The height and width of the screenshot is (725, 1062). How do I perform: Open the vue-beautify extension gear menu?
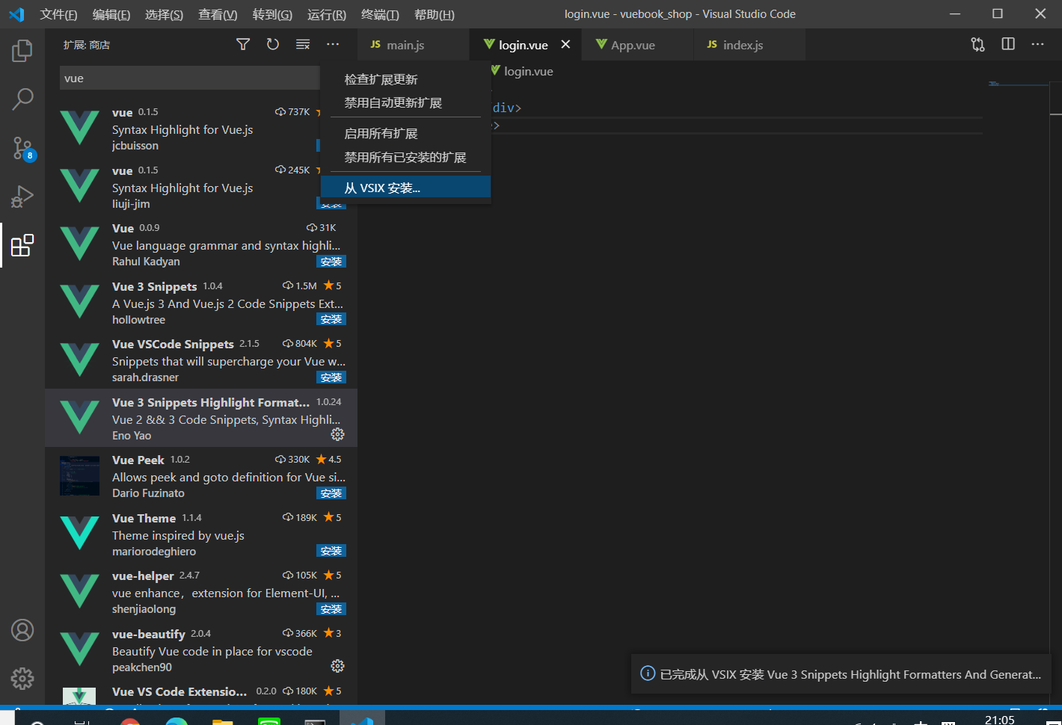pos(337,665)
